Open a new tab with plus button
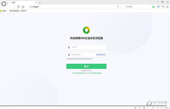 (40, 3)
